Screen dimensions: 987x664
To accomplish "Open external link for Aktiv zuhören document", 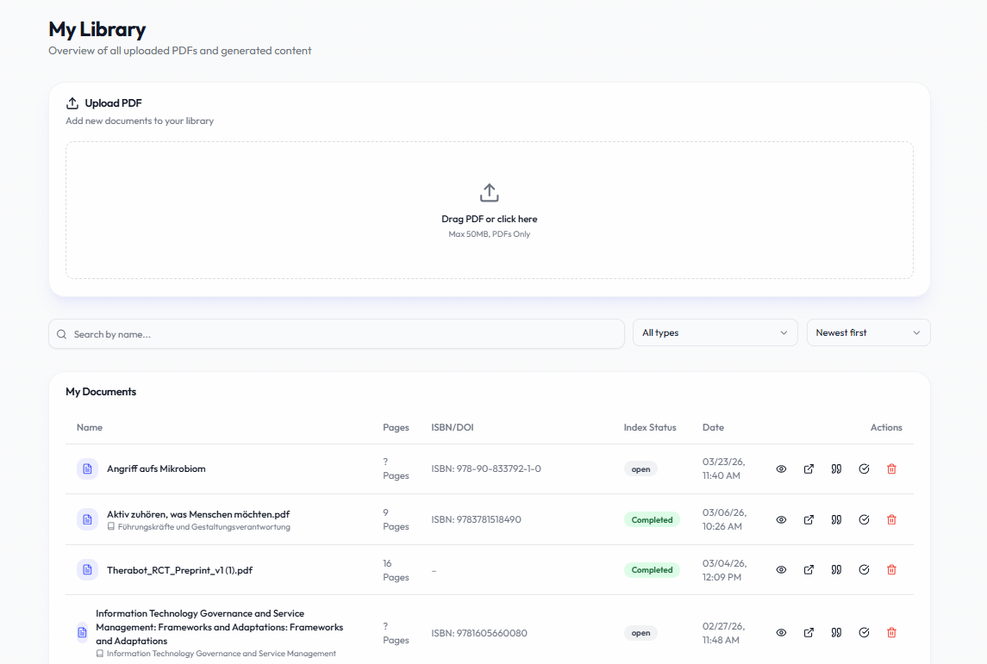I will click(809, 520).
